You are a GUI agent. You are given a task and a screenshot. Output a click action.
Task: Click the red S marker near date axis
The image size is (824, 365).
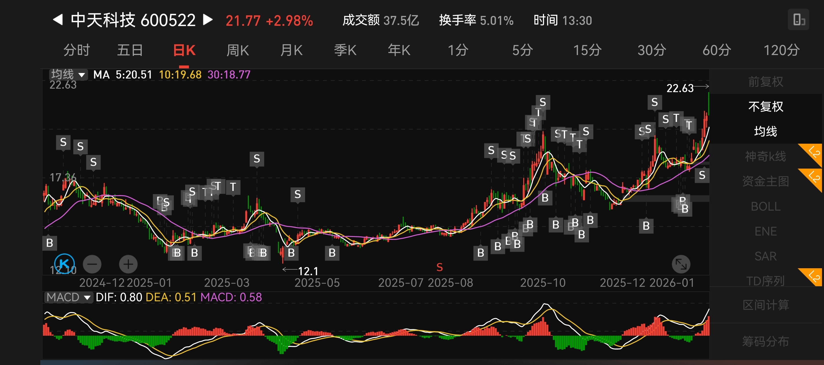coord(440,267)
